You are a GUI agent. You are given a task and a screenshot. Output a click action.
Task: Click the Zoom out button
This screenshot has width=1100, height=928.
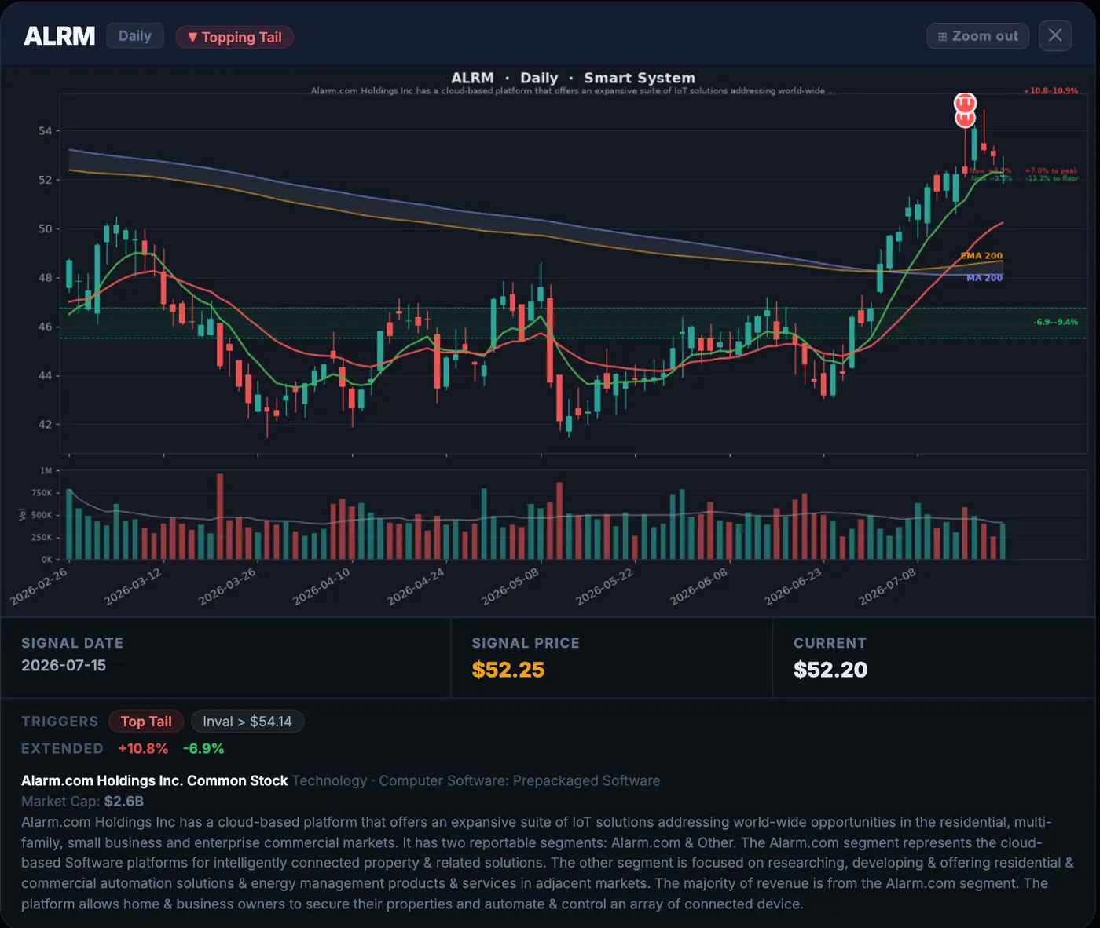[977, 36]
